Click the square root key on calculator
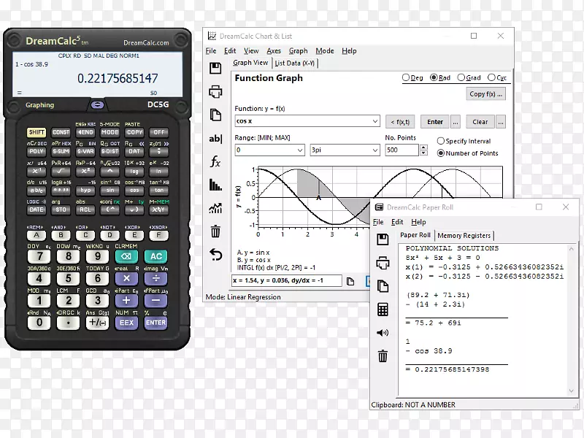This screenshot has width=584, height=438. pos(61,171)
